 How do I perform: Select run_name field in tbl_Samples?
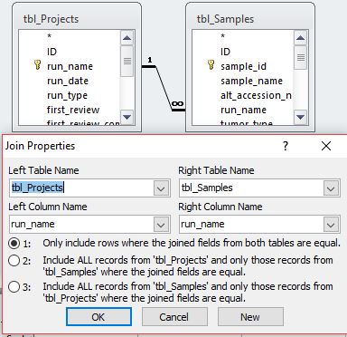tap(243, 110)
